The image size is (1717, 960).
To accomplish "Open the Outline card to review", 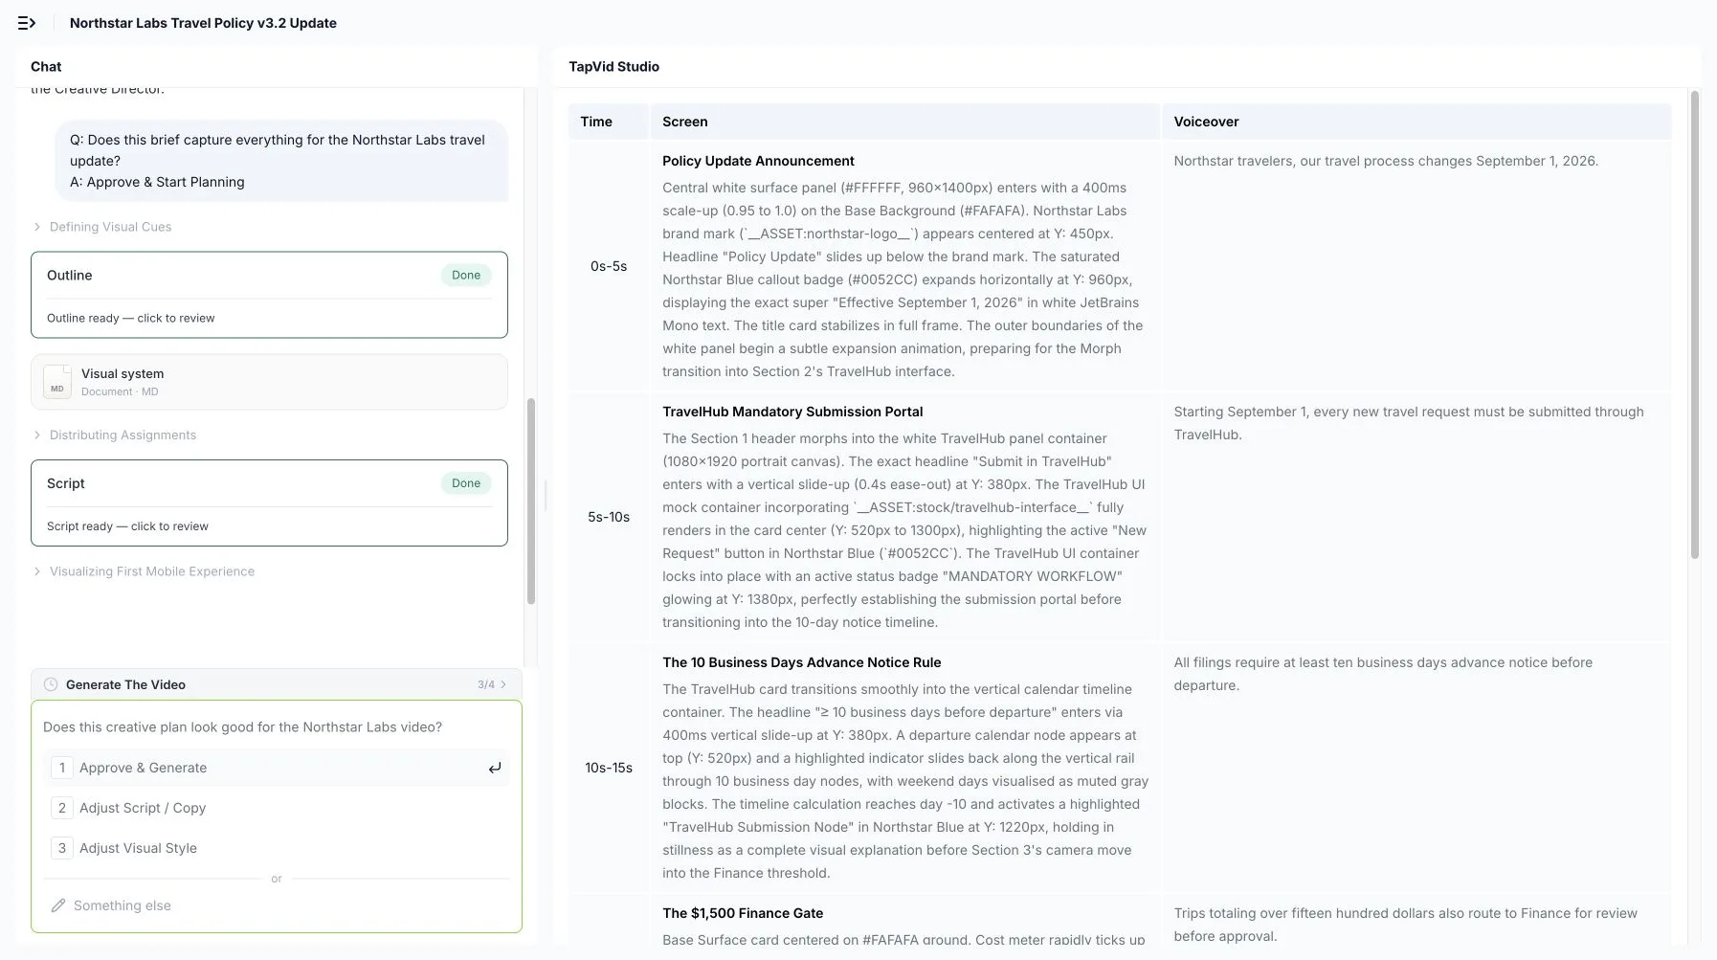I will pyautogui.click(x=269, y=295).
